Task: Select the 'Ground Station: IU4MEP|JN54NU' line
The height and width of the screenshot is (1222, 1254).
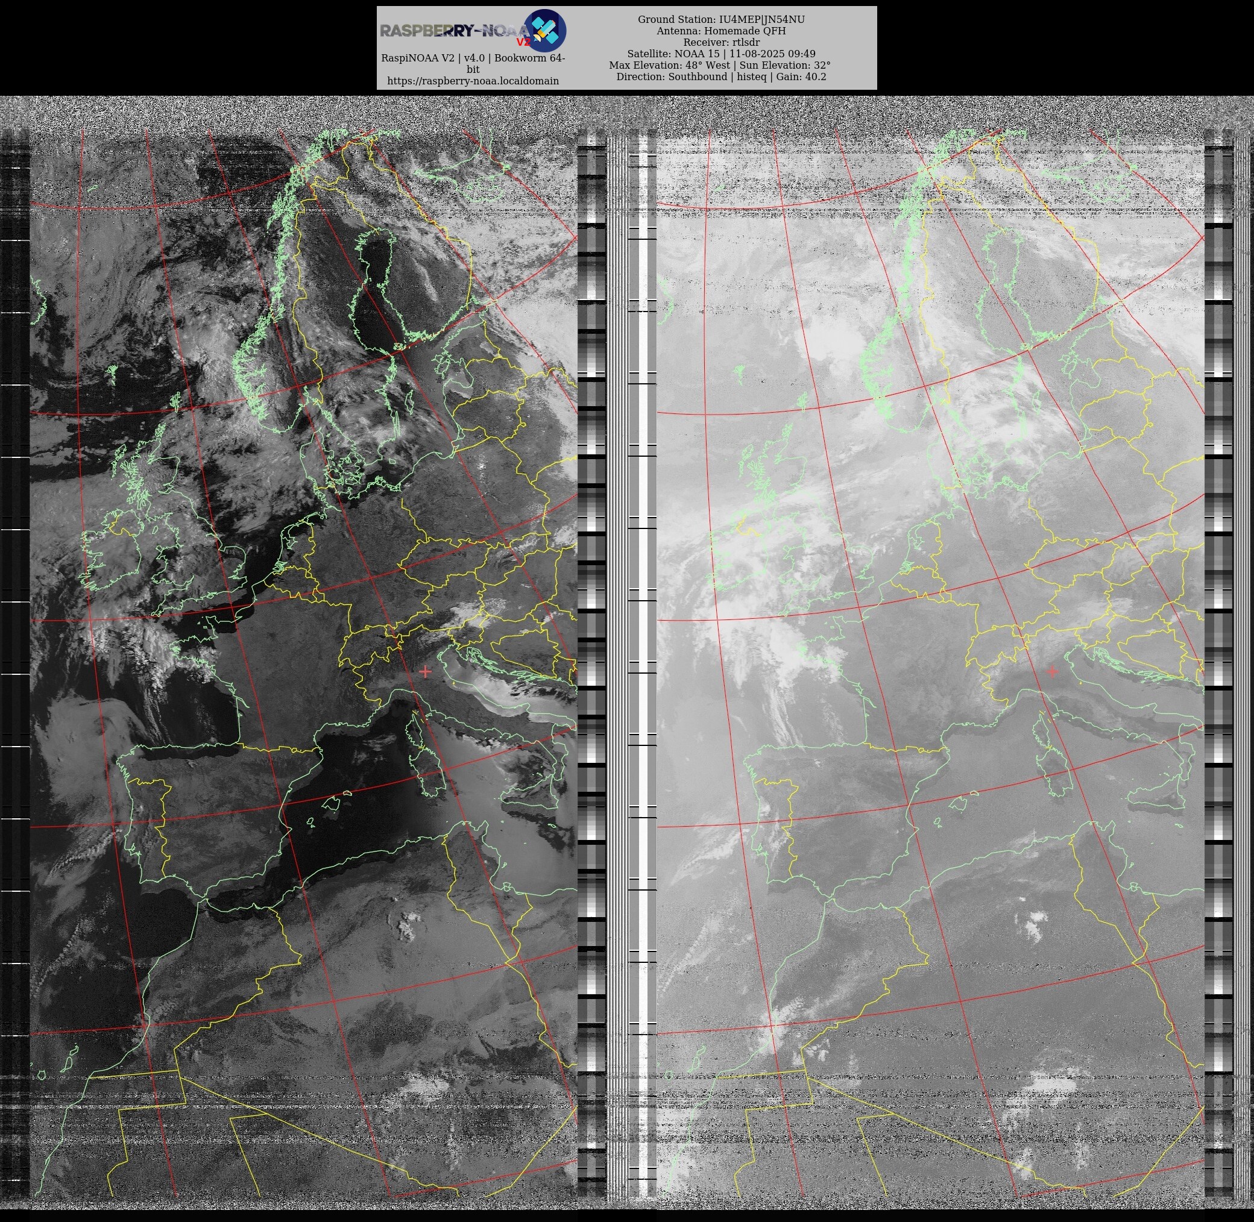Action: (720, 19)
